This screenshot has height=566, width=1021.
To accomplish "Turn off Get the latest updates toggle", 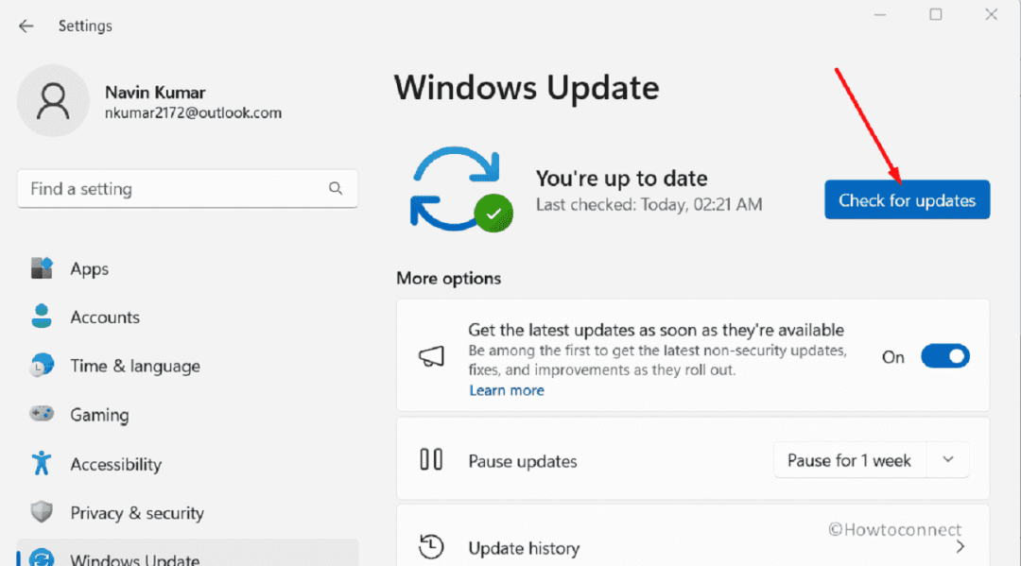I will pyautogui.click(x=944, y=356).
